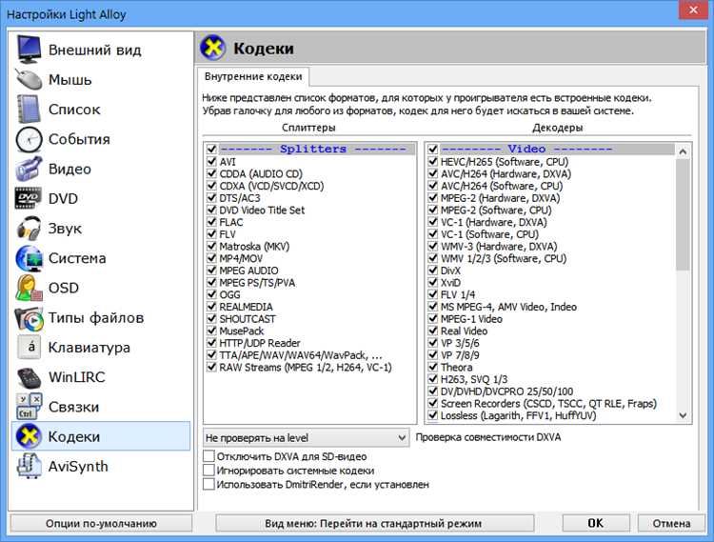Viewport: 714px width, 542px height.
Task: Open the Видео camcorder icon
Action: [x=29, y=169]
